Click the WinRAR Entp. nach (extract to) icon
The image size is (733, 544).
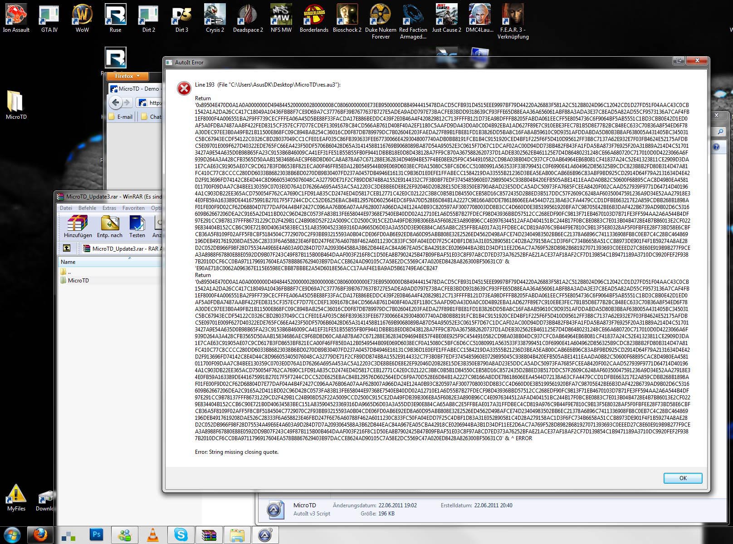110,227
